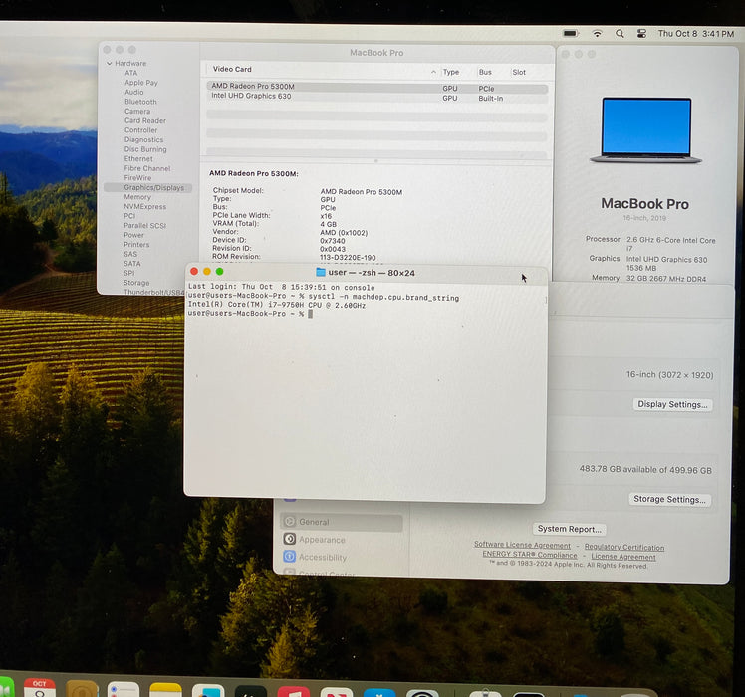Open Display Settings from About pane

(672, 404)
